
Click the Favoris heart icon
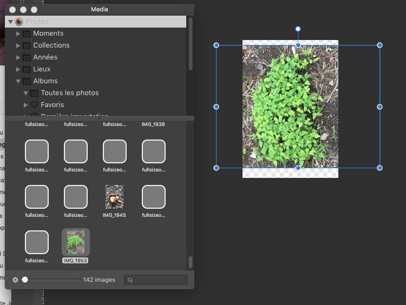coord(34,105)
